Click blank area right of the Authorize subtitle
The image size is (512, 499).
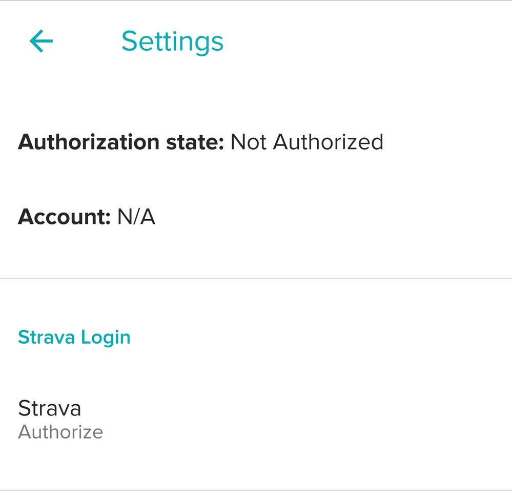click(x=308, y=432)
